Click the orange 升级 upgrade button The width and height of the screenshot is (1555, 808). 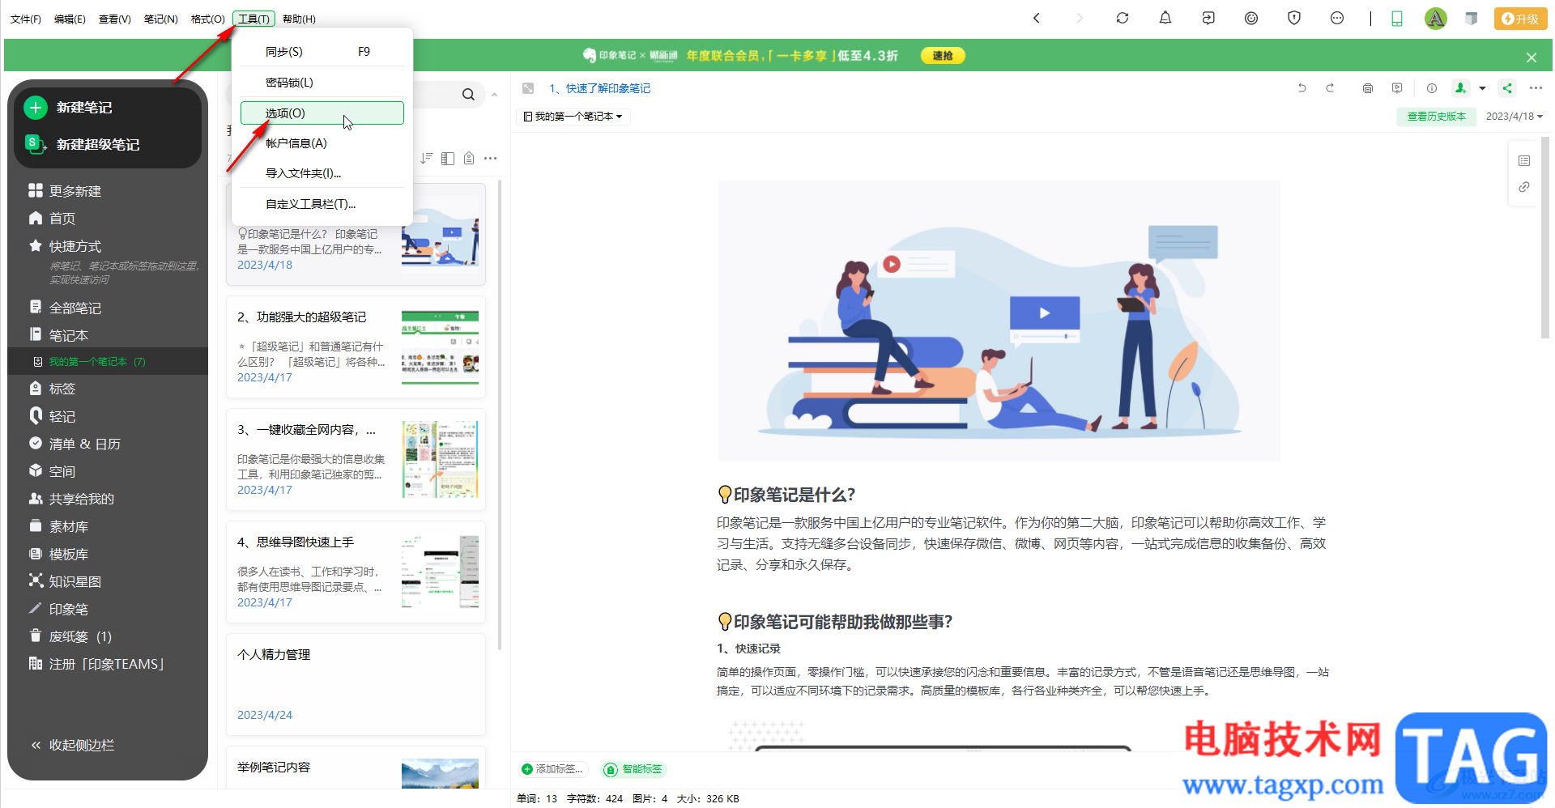tap(1520, 19)
